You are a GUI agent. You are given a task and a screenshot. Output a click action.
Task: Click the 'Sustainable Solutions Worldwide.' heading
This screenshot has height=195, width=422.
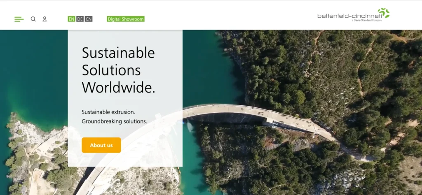pos(118,70)
